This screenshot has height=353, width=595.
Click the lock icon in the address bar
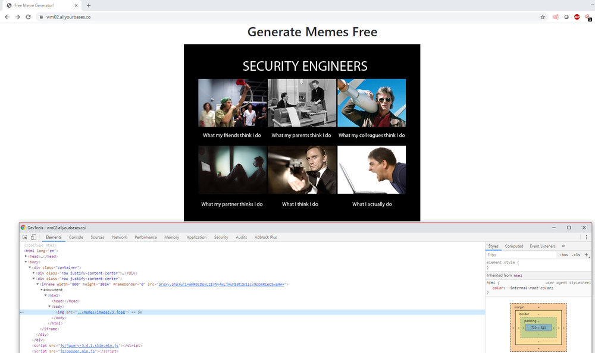(x=41, y=17)
